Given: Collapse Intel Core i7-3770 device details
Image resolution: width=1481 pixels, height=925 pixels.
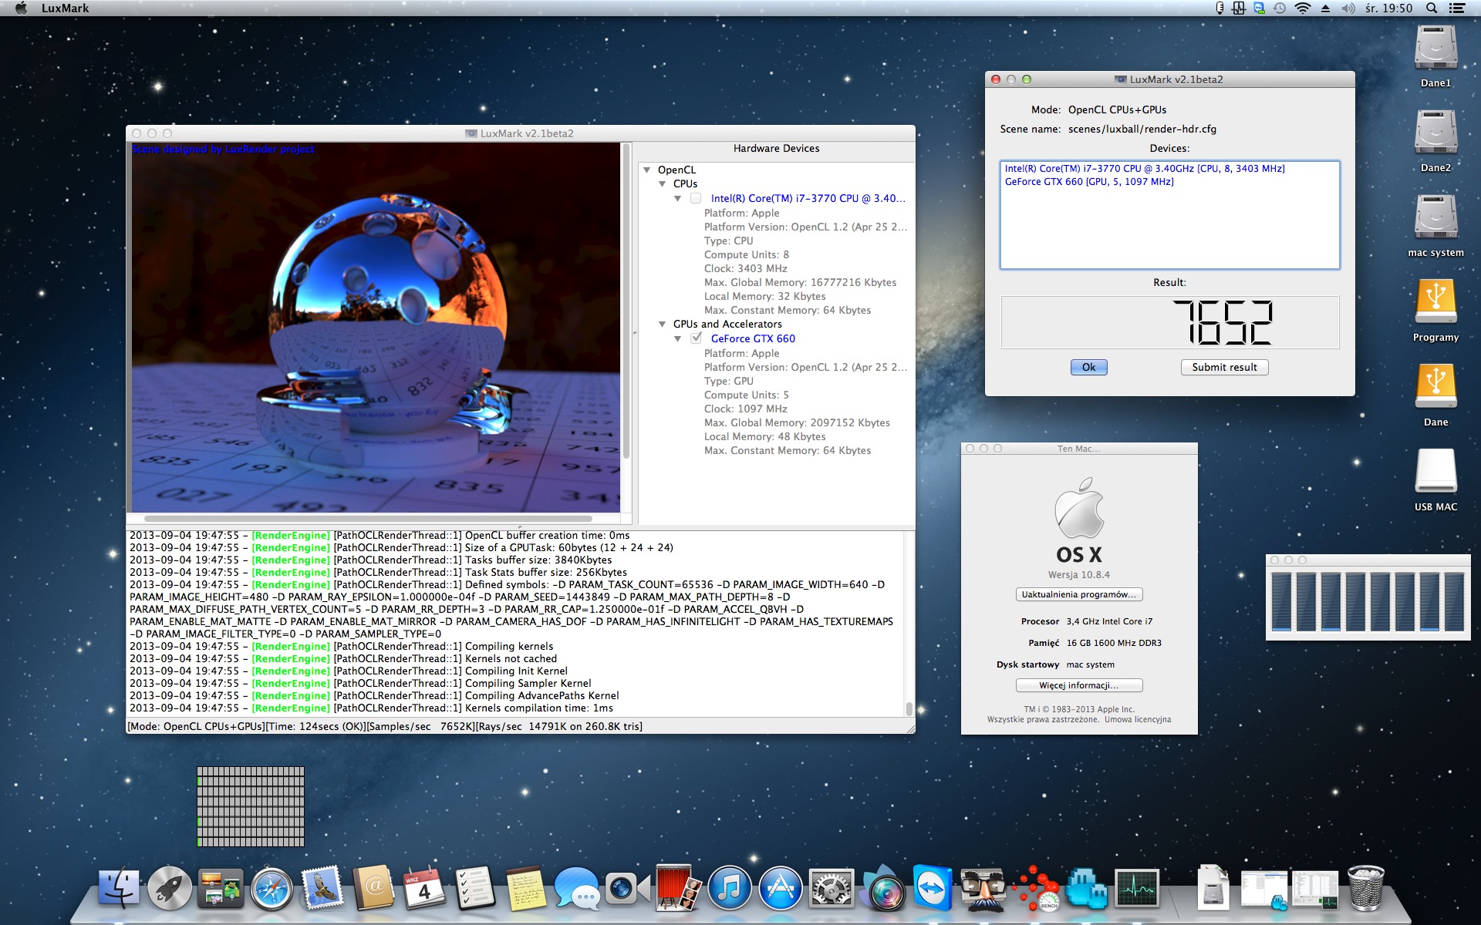Looking at the screenshot, I should 678,198.
